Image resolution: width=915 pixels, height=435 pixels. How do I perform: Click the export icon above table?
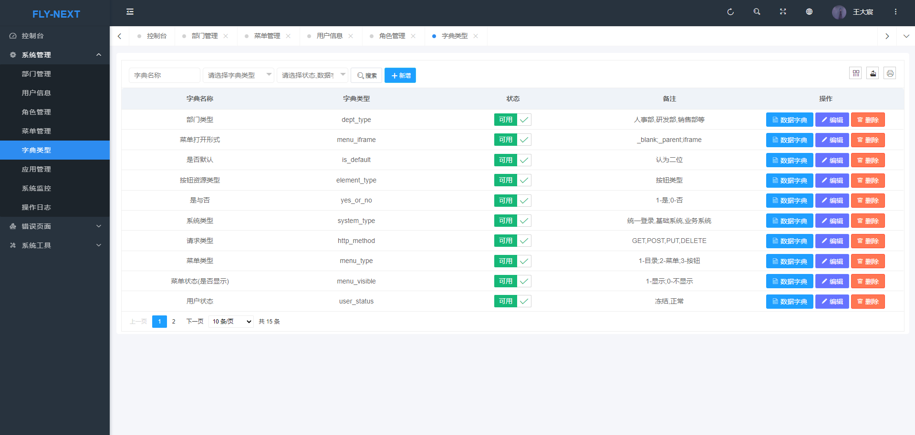pyautogui.click(x=873, y=73)
